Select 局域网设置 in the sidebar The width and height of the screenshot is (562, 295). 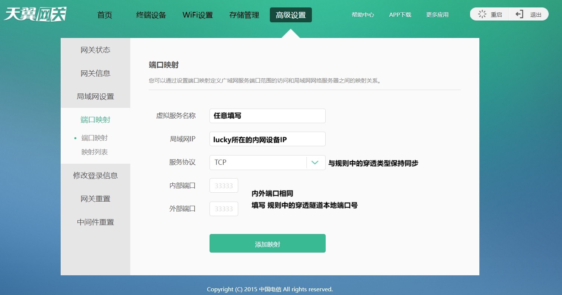[95, 96]
